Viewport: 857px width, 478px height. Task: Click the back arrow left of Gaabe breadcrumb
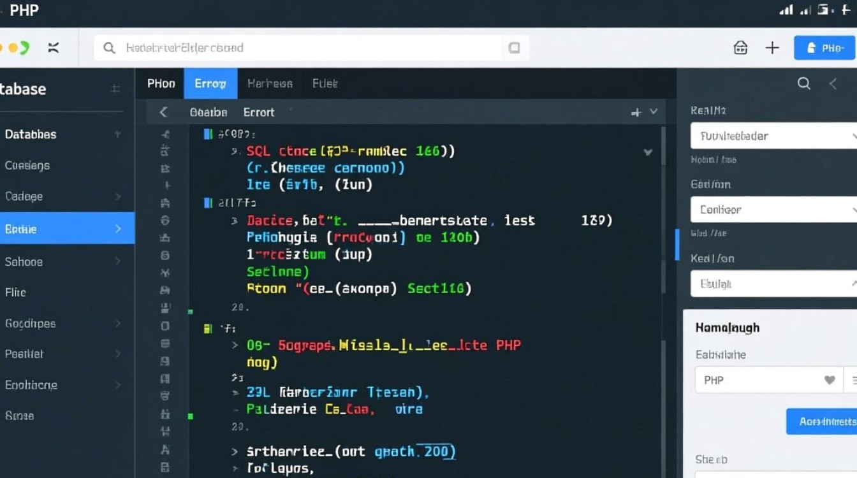click(x=163, y=112)
